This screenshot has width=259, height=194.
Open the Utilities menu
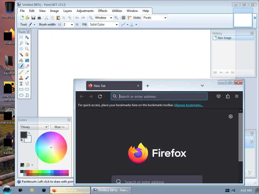click(x=117, y=11)
